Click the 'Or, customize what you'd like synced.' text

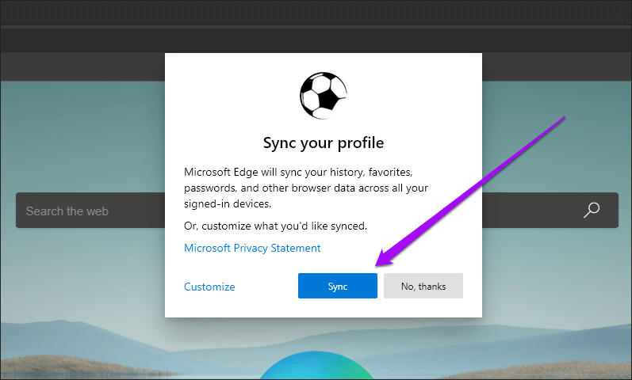pyautogui.click(x=275, y=226)
